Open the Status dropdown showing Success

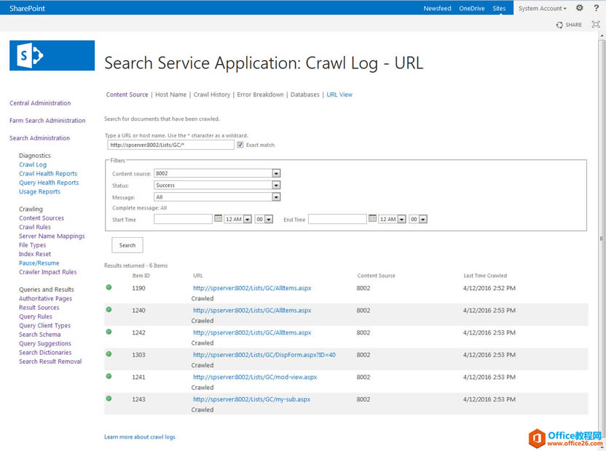[x=276, y=185]
